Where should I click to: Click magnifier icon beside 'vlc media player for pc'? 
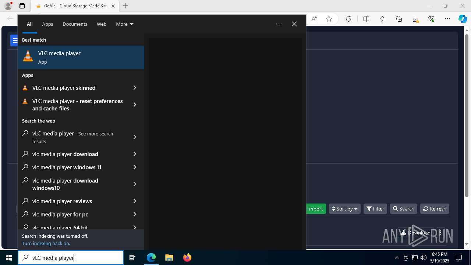coord(25,214)
